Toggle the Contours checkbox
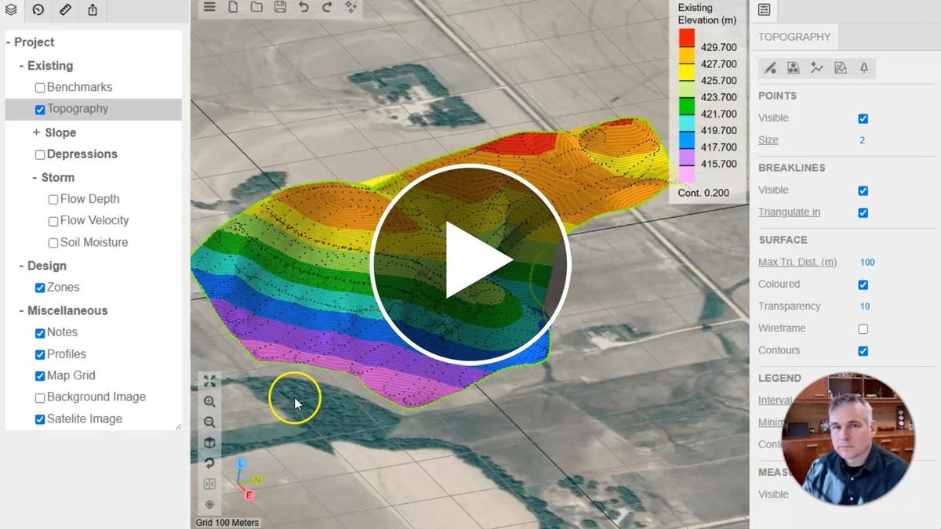941x529 pixels. (863, 351)
